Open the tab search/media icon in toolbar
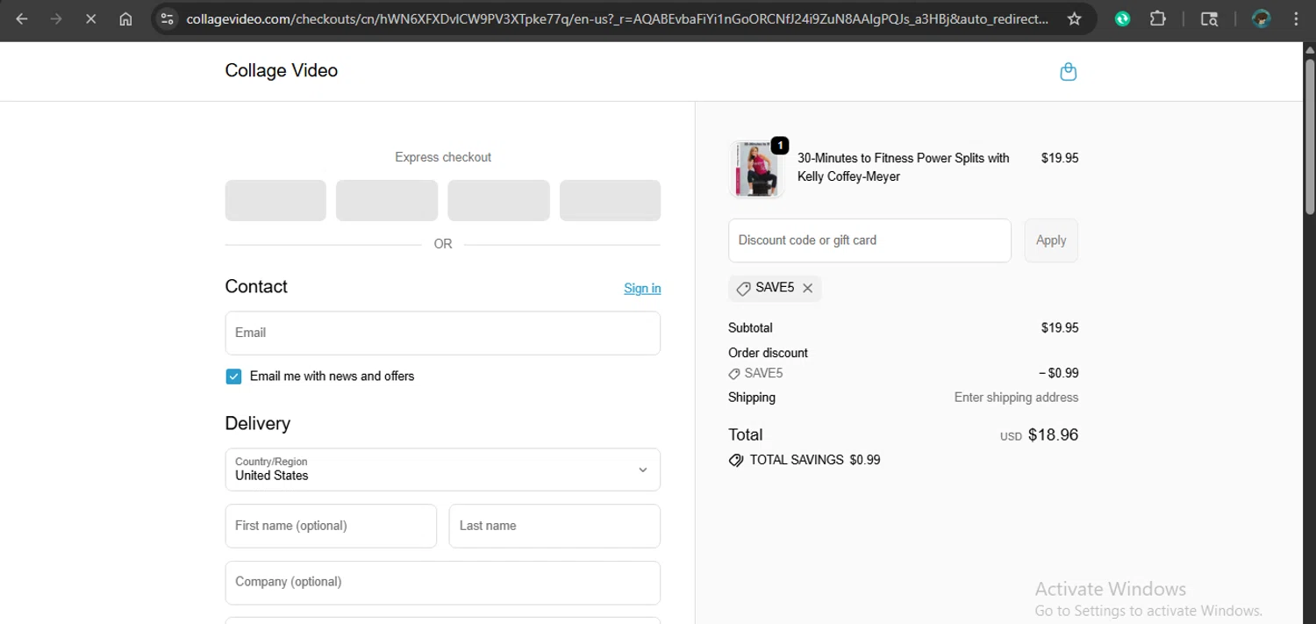 (x=1209, y=18)
